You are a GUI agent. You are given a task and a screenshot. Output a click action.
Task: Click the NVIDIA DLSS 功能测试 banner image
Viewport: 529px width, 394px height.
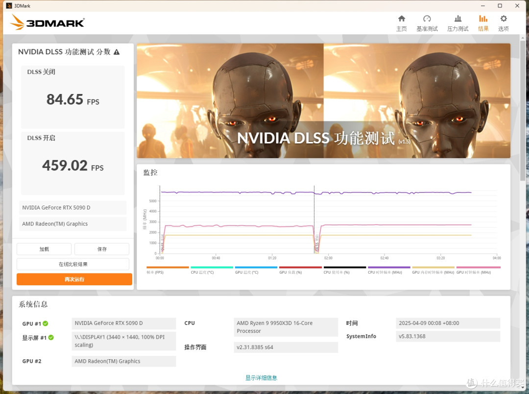tap(324, 100)
